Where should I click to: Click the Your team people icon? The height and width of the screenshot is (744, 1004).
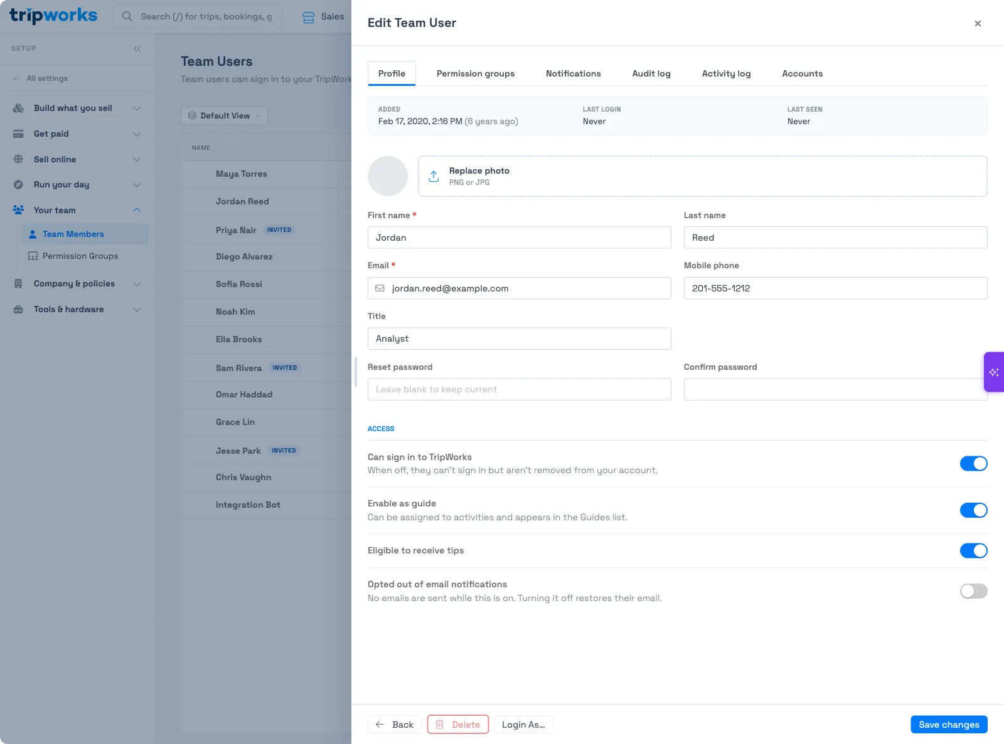click(x=19, y=210)
